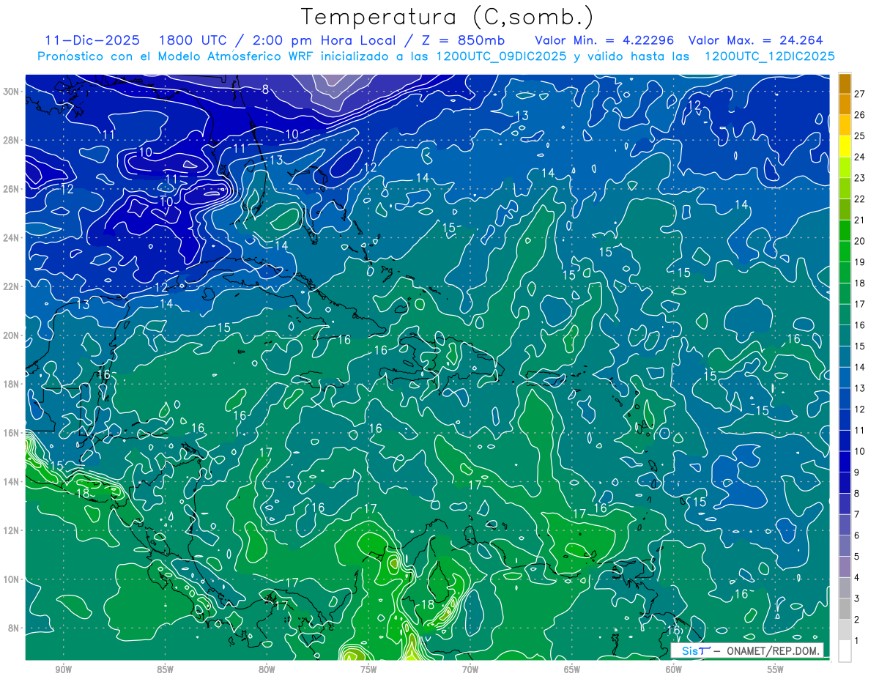Click the title "Temperatura (C,somb.)"
This screenshot has width=879, height=679.
[448, 18]
